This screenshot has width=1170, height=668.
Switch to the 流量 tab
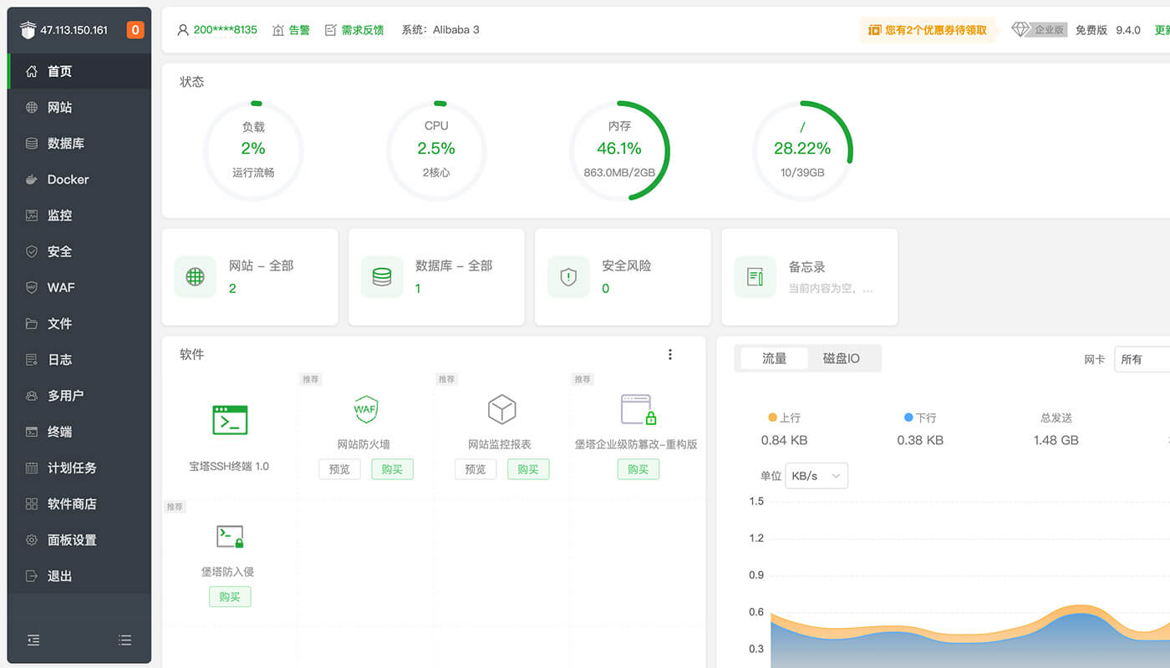(774, 358)
